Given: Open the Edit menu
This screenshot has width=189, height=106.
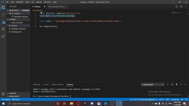Looking at the screenshot, I should tap(12, 2).
